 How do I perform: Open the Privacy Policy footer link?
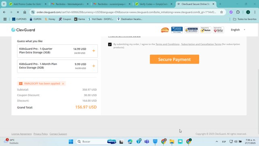pos(40,134)
